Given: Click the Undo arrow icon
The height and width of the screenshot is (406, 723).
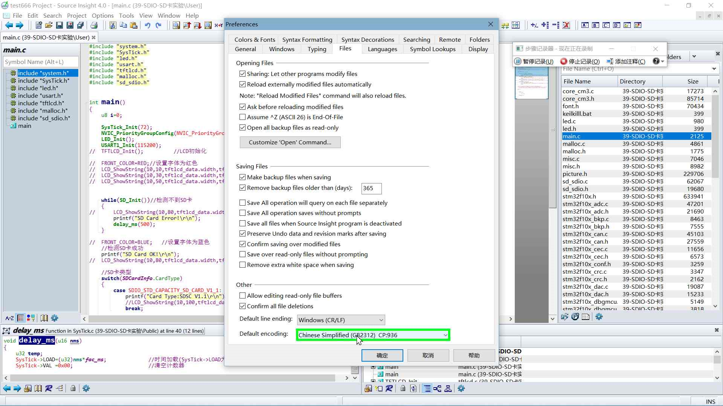Looking at the screenshot, I should point(147,26).
